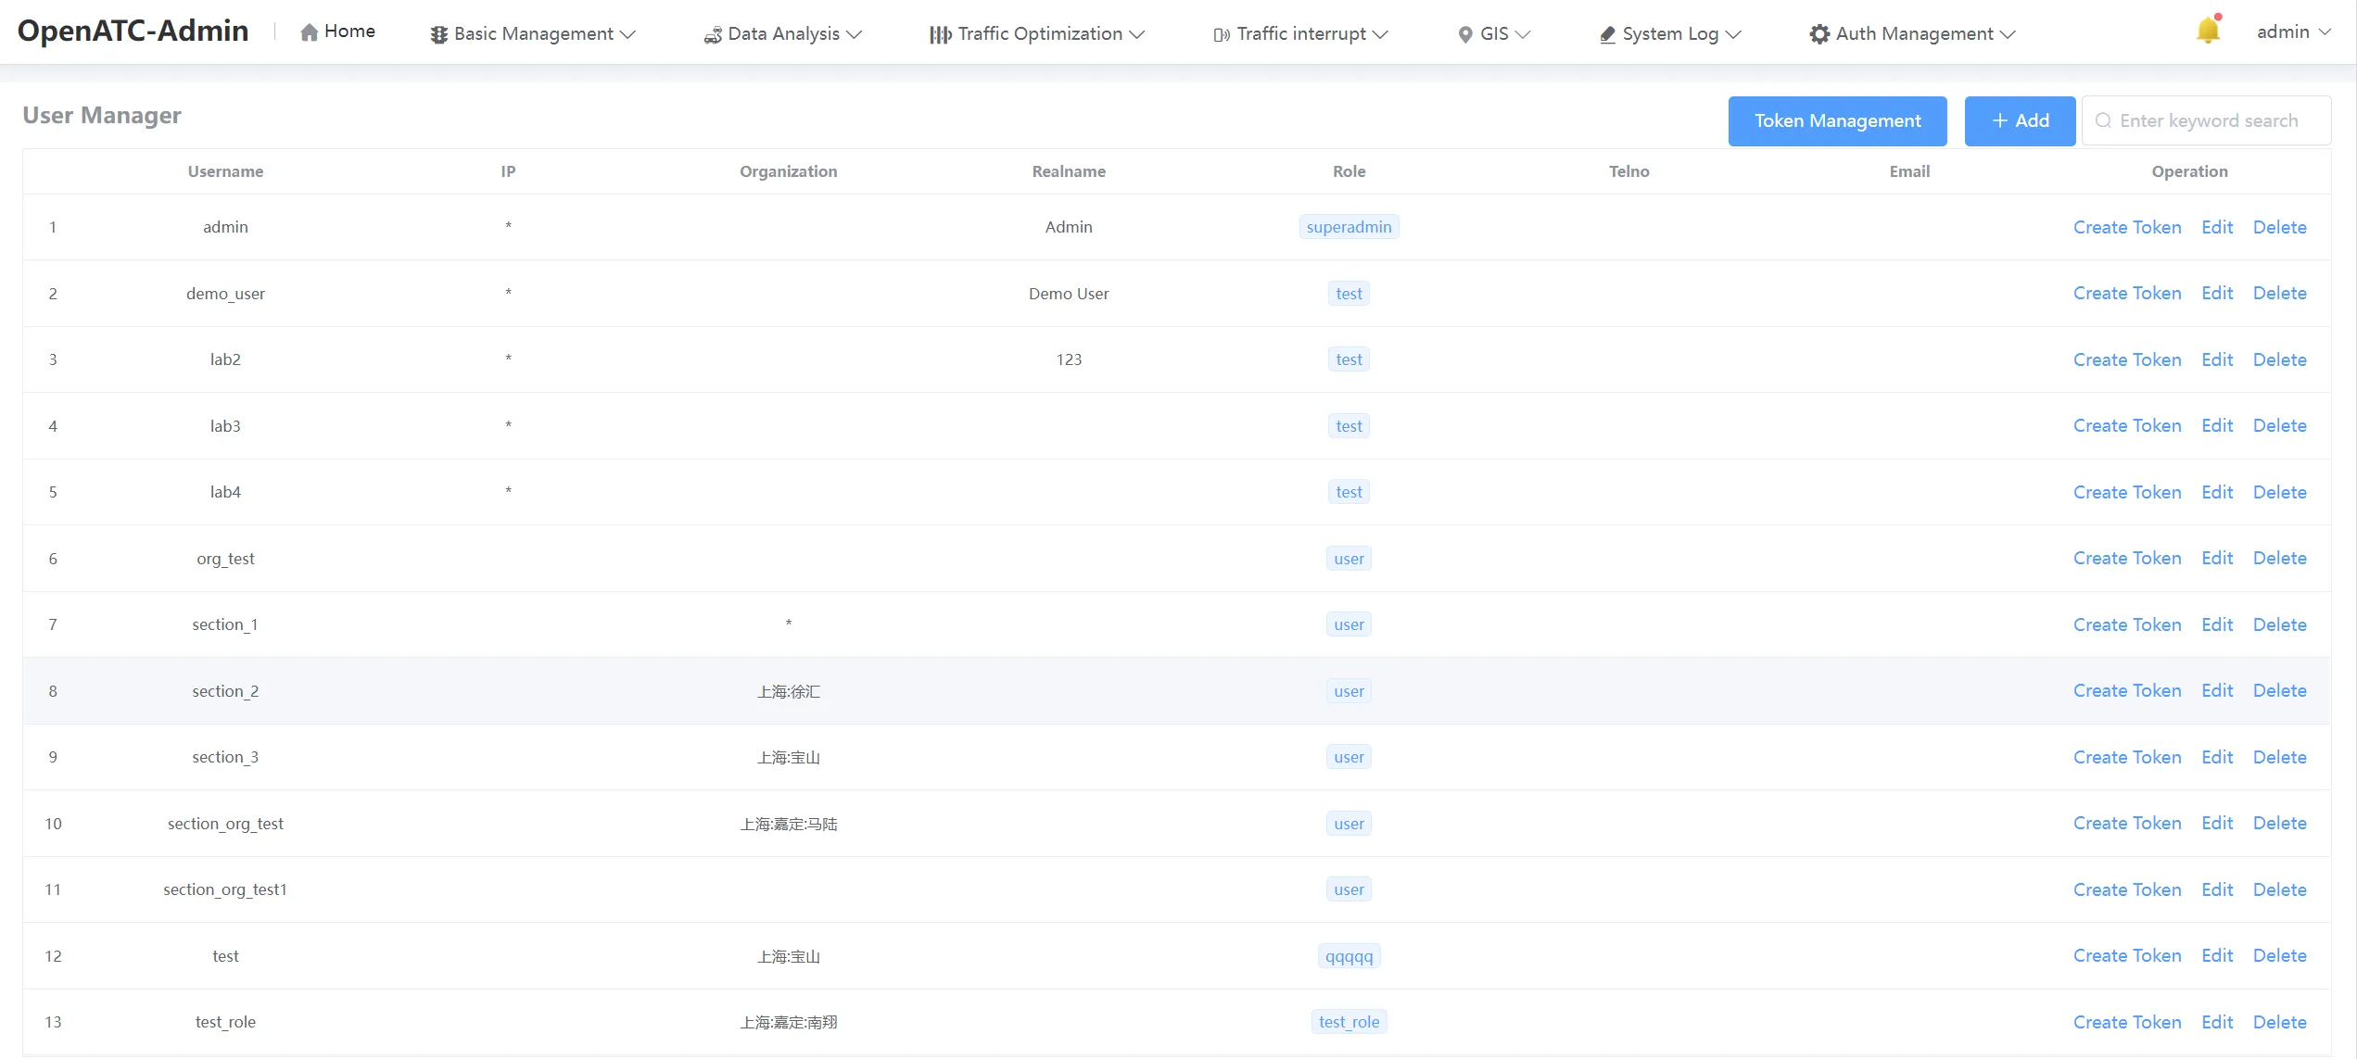Create Token for lab3
Viewport: 2357px width, 1059px height.
(2127, 426)
